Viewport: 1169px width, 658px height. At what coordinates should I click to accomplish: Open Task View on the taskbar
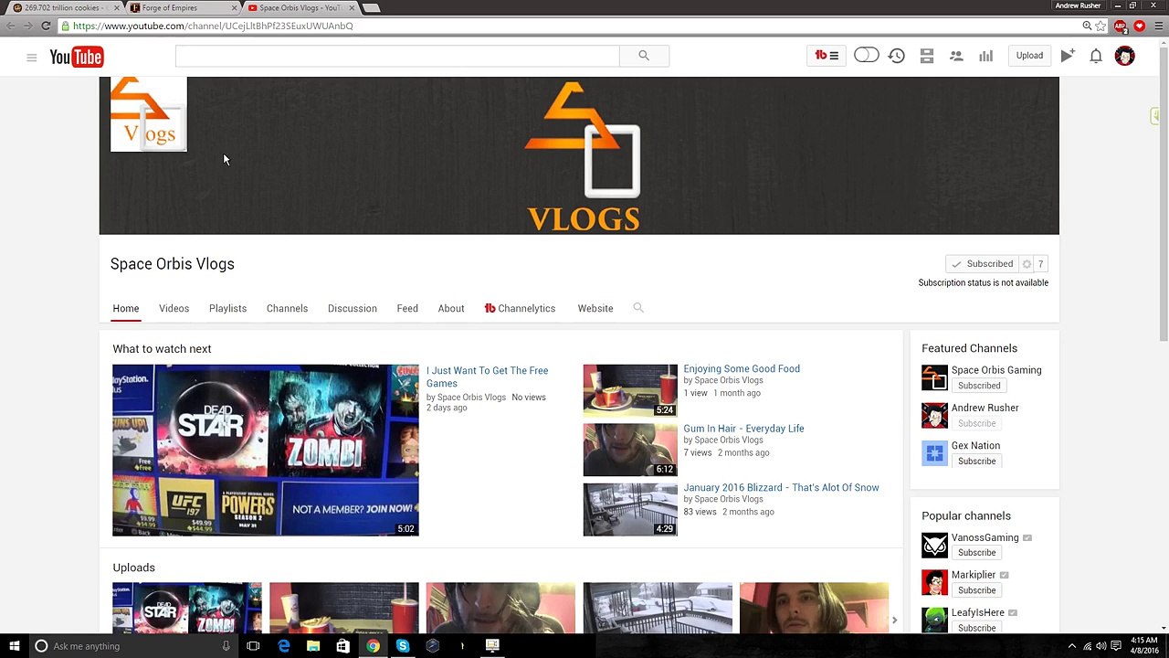click(253, 646)
